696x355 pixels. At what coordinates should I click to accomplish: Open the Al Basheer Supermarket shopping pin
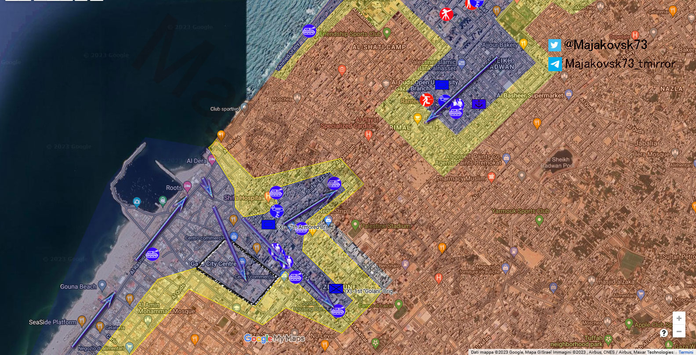pos(569,94)
